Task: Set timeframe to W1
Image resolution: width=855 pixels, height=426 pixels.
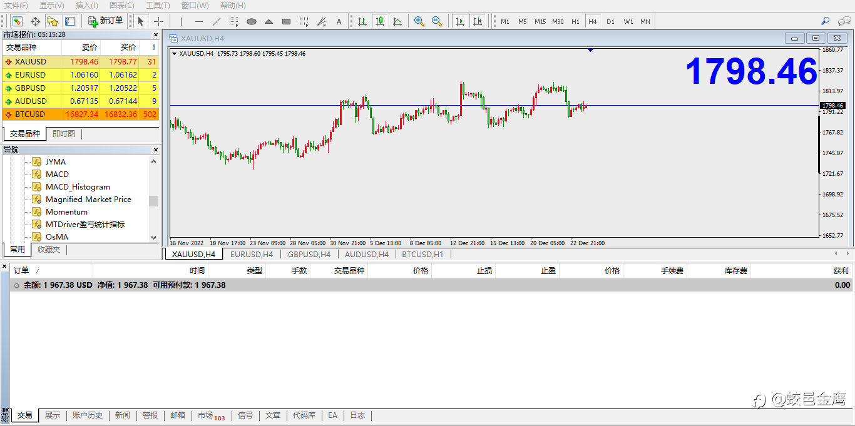Action: [x=628, y=21]
